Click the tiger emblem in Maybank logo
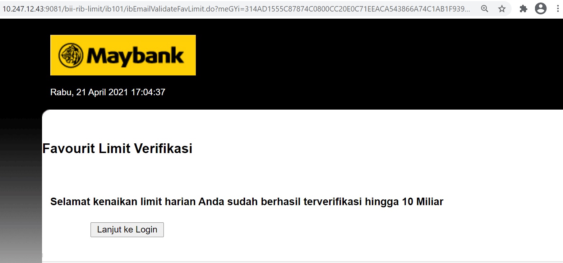563x263 pixels. (71, 56)
